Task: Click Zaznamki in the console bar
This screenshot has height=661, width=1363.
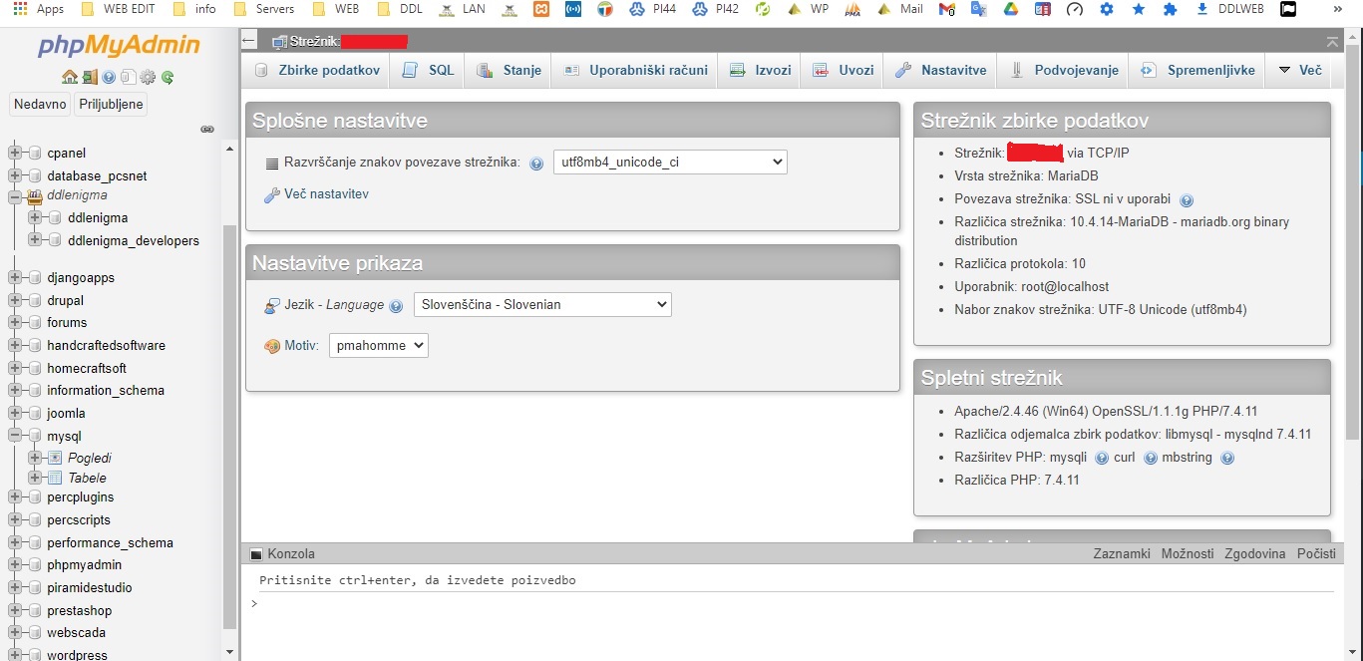Action: [1122, 553]
